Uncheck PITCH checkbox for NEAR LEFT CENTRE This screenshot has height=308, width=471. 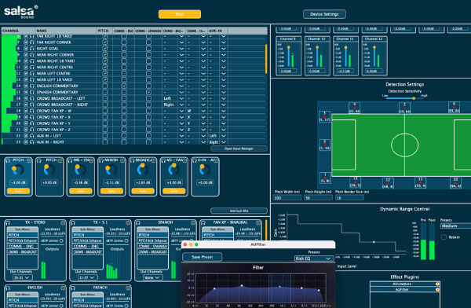(x=105, y=73)
